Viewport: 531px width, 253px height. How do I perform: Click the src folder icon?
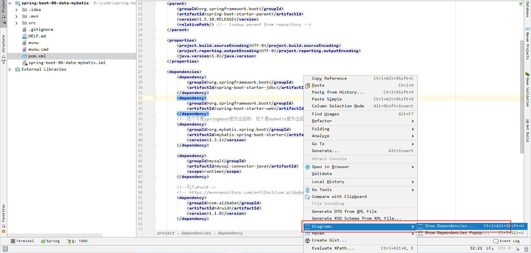24,23
